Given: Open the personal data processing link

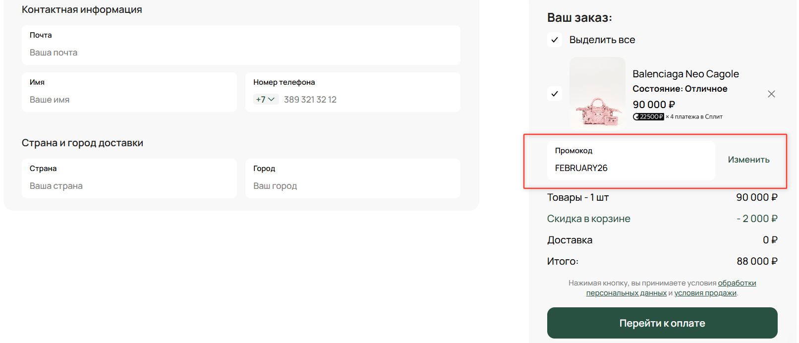Looking at the screenshot, I should click(x=671, y=288).
